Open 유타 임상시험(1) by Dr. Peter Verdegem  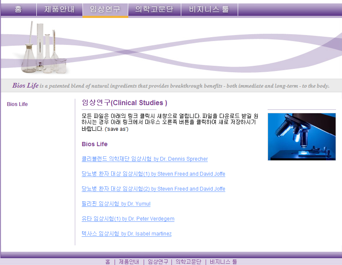tap(128, 218)
